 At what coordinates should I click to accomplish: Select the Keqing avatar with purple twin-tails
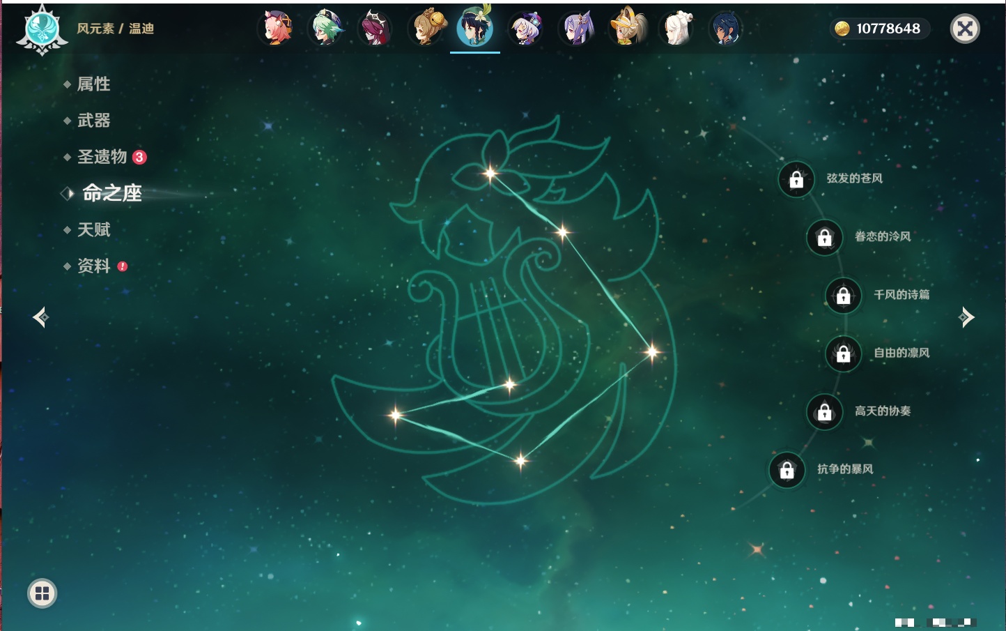click(x=576, y=29)
